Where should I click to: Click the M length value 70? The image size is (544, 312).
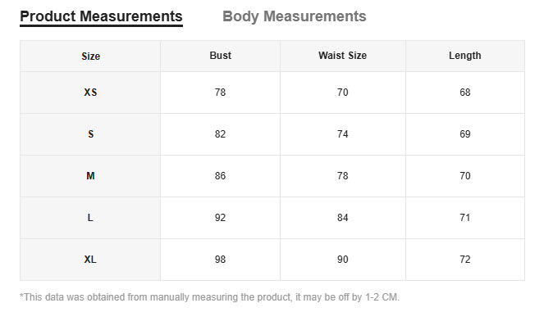pyautogui.click(x=465, y=176)
